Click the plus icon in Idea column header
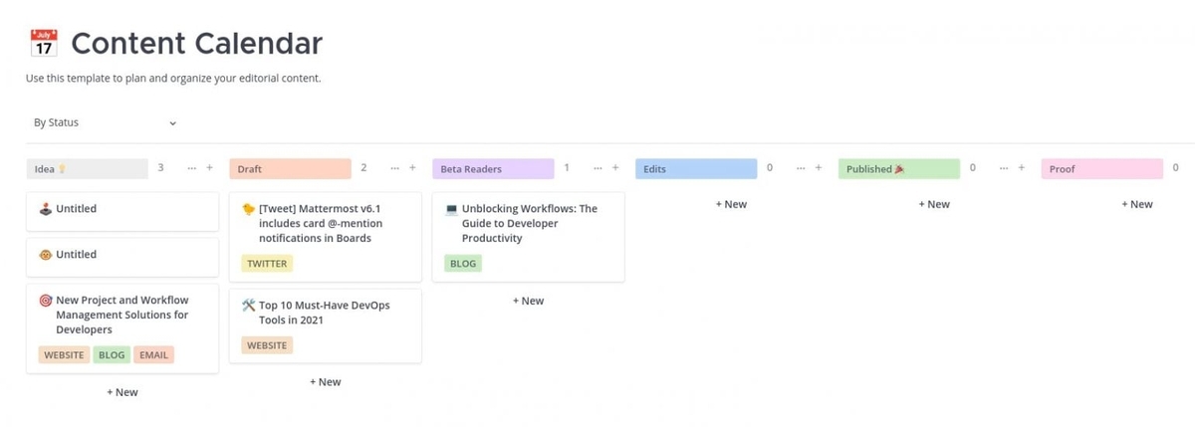Image resolution: width=1195 pixels, height=427 pixels. point(209,168)
